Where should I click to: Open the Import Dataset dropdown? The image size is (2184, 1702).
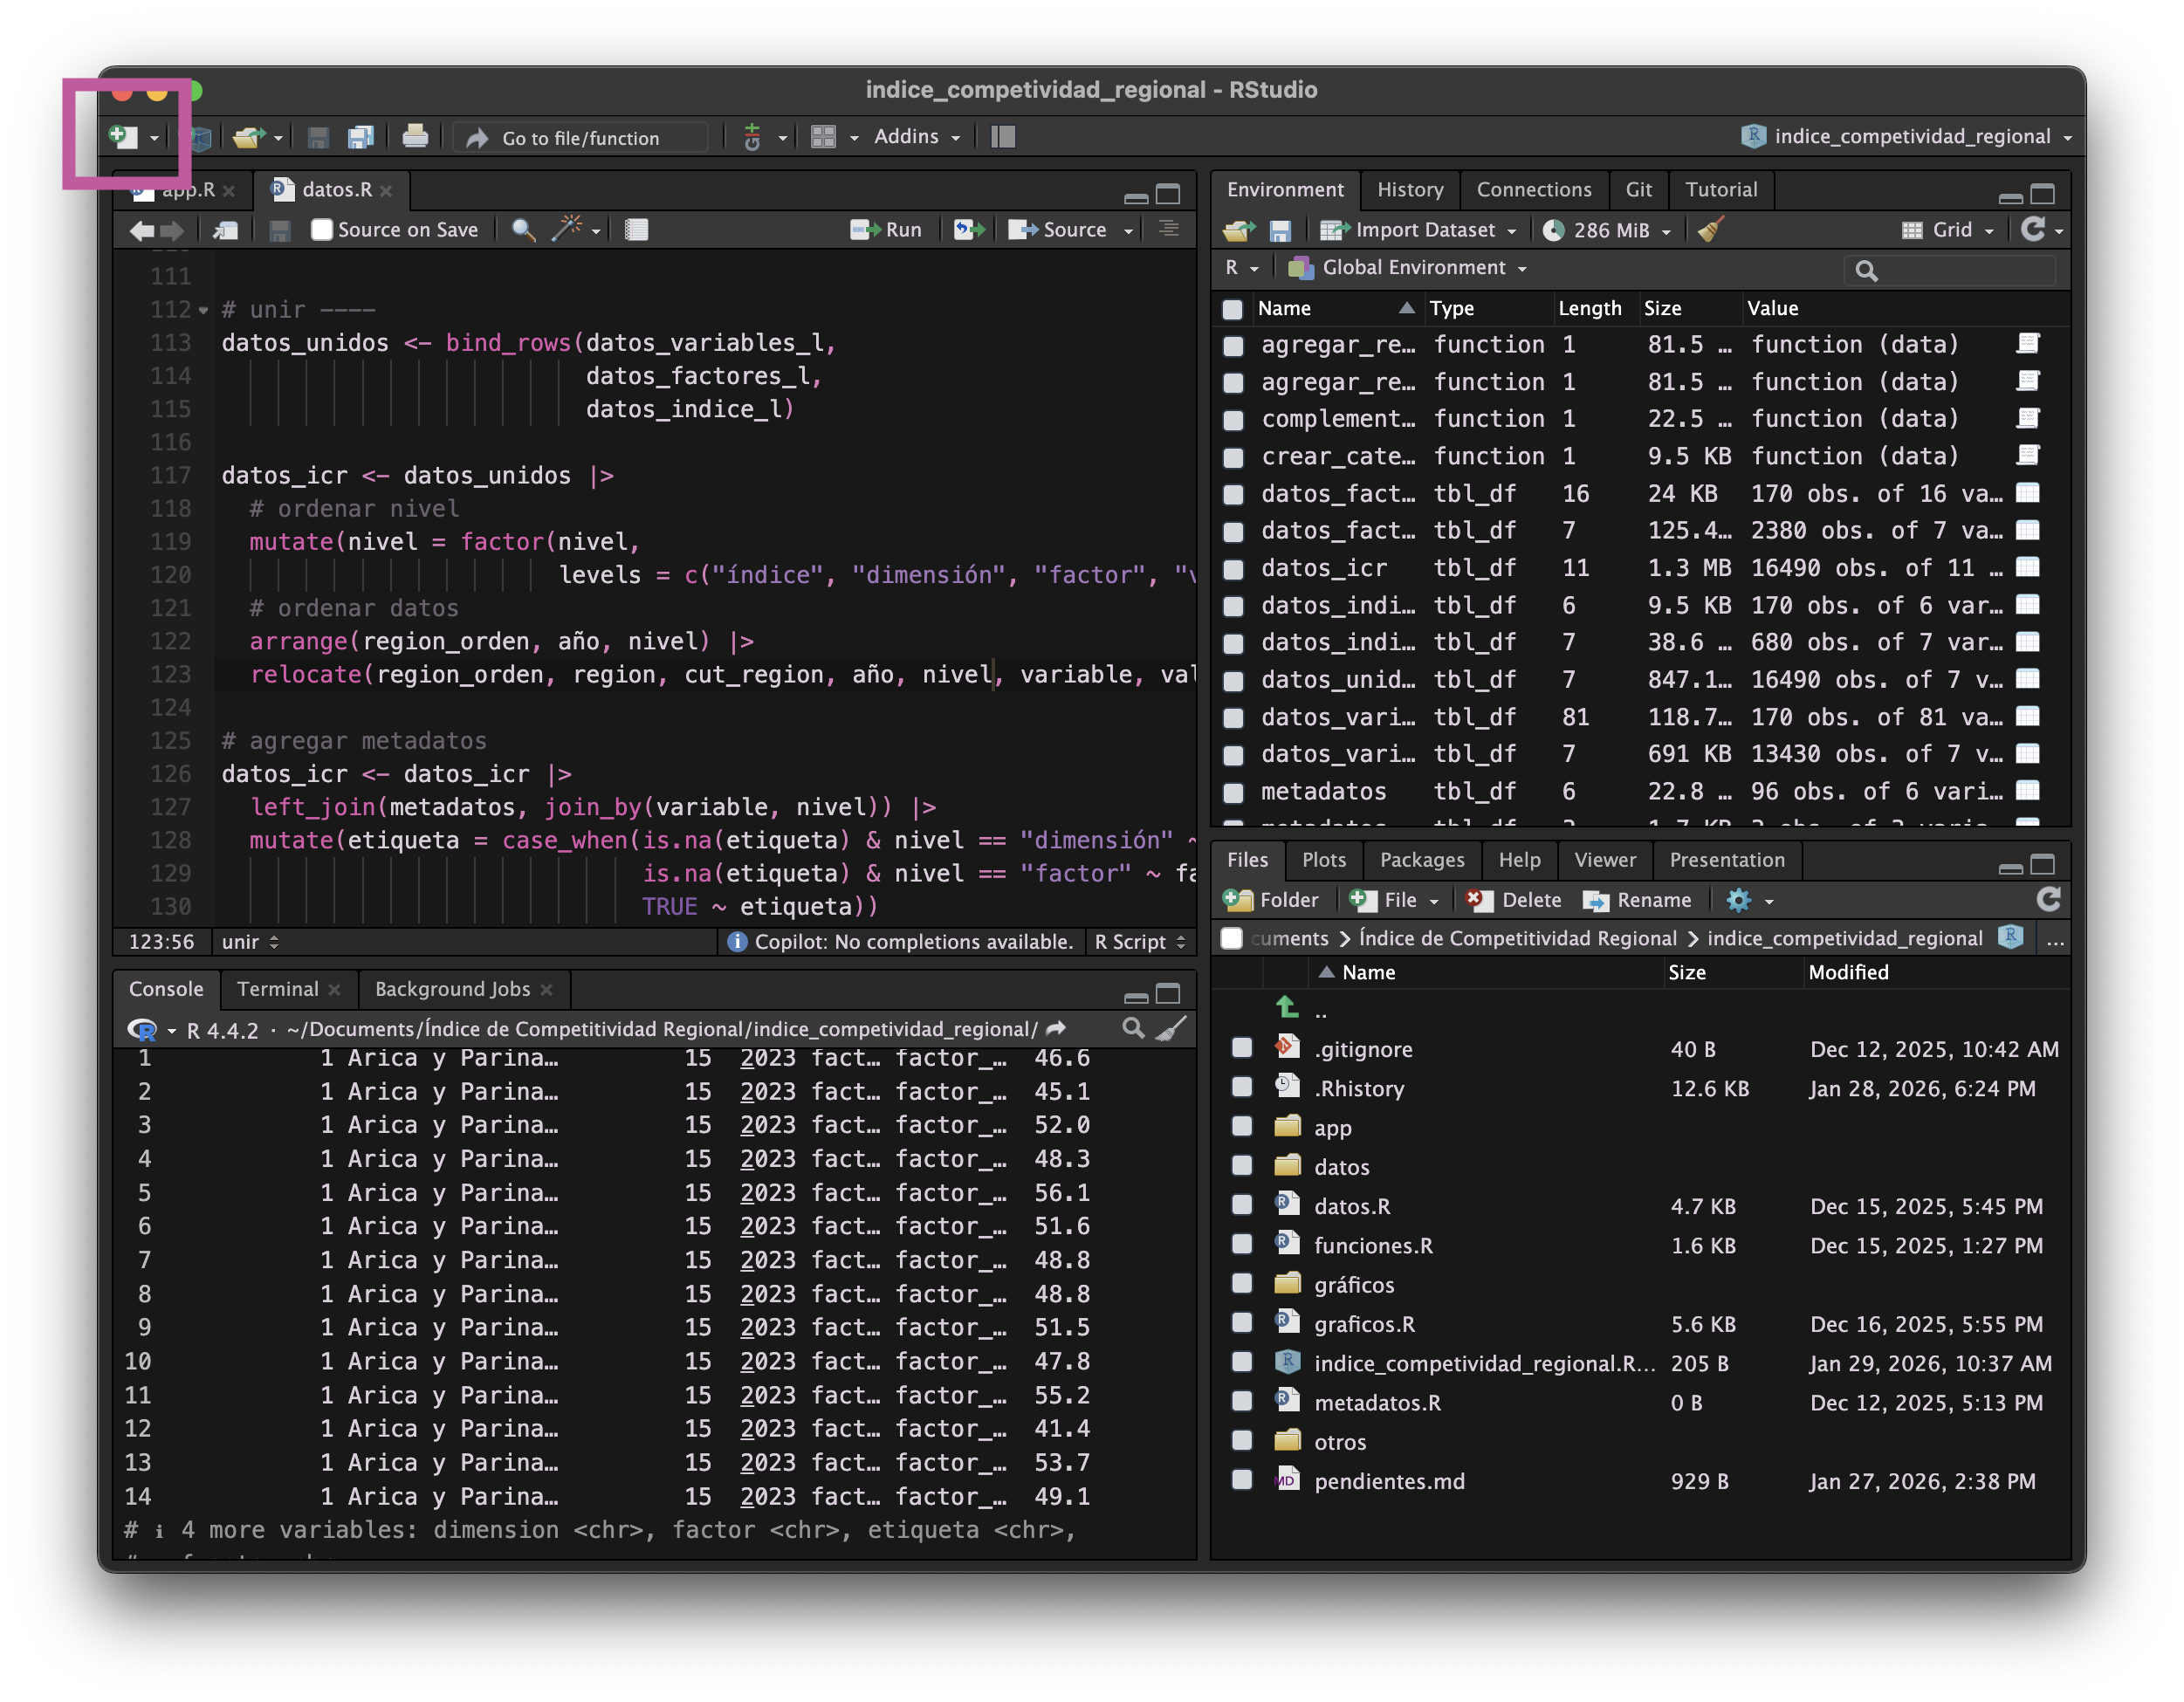[1418, 230]
